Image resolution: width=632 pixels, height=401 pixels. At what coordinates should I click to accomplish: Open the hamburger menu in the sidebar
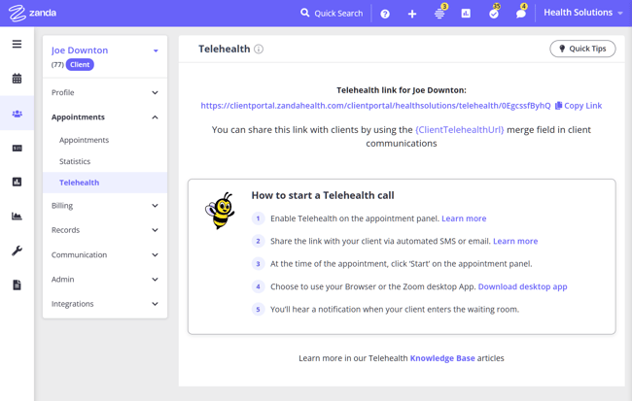(x=17, y=45)
